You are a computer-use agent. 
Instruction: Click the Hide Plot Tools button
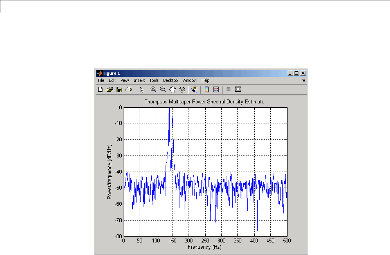pyautogui.click(x=228, y=89)
